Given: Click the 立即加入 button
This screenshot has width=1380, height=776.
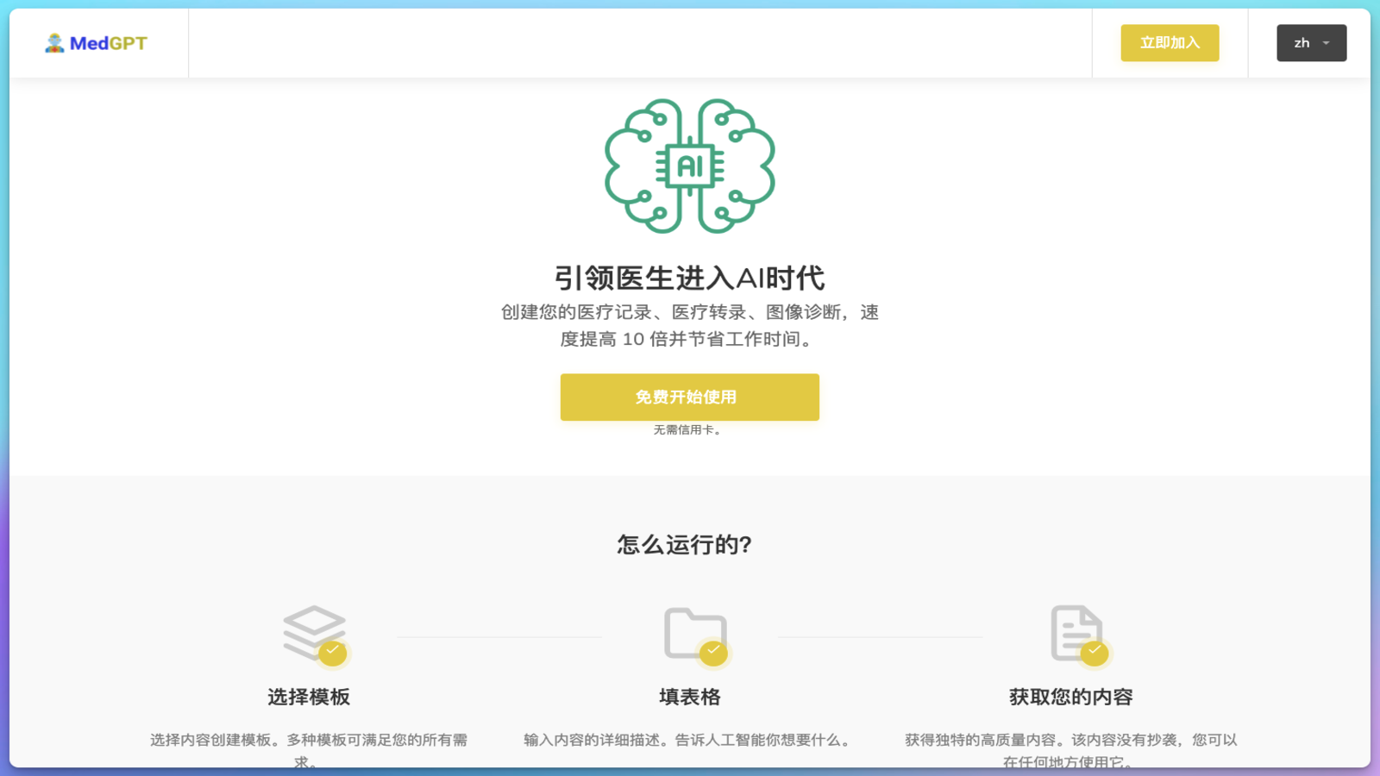Looking at the screenshot, I should click(x=1170, y=42).
